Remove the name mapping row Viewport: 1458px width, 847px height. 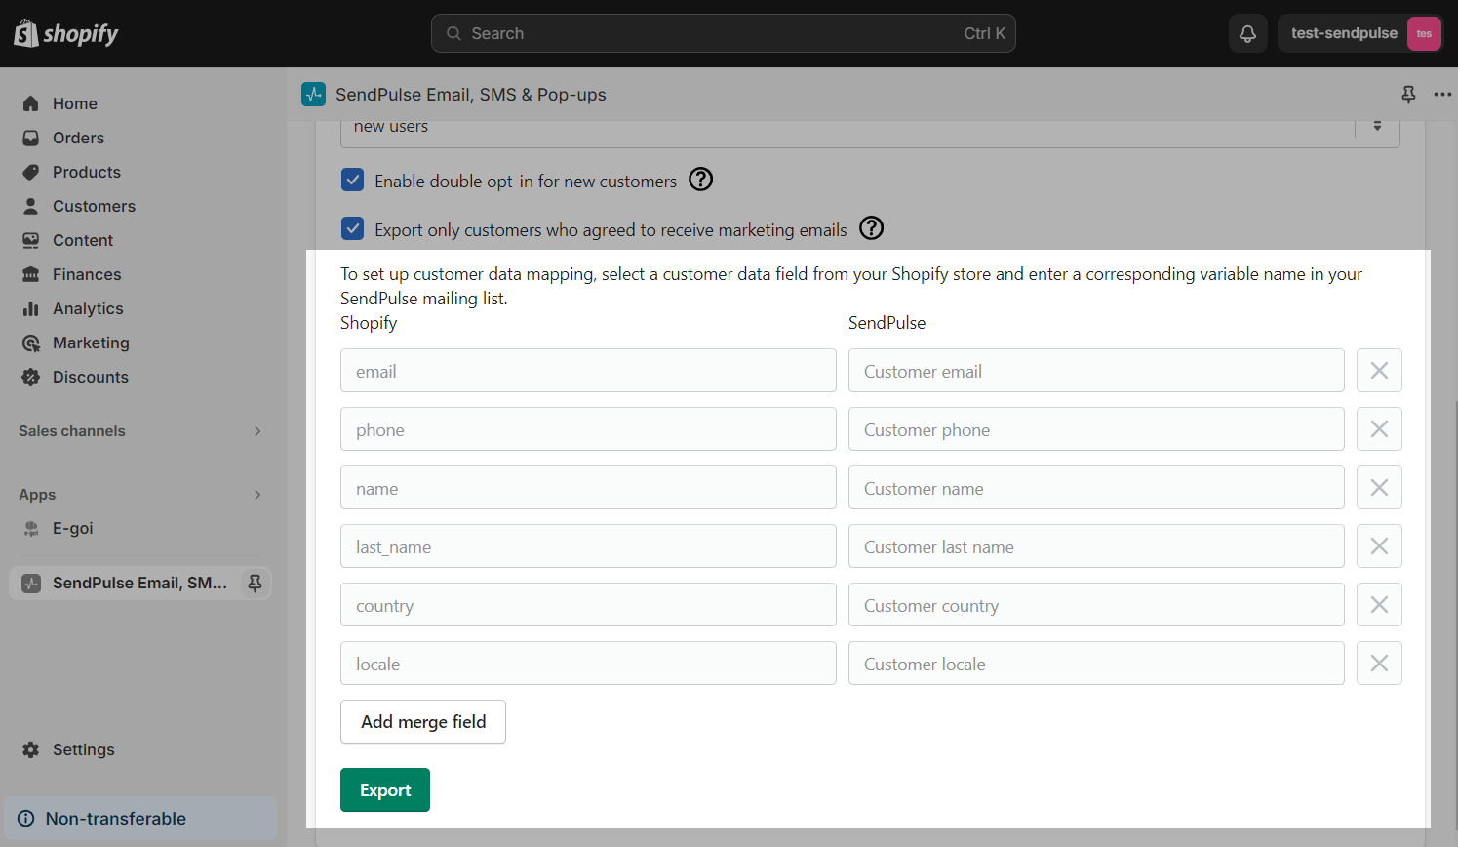coord(1379,488)
